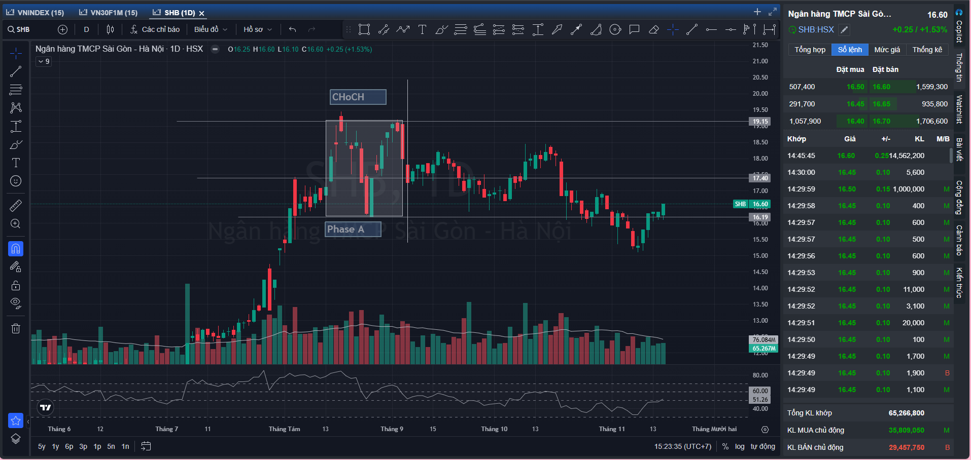
Task: Open chart settings gear near time axis
Action: (765, 430)
